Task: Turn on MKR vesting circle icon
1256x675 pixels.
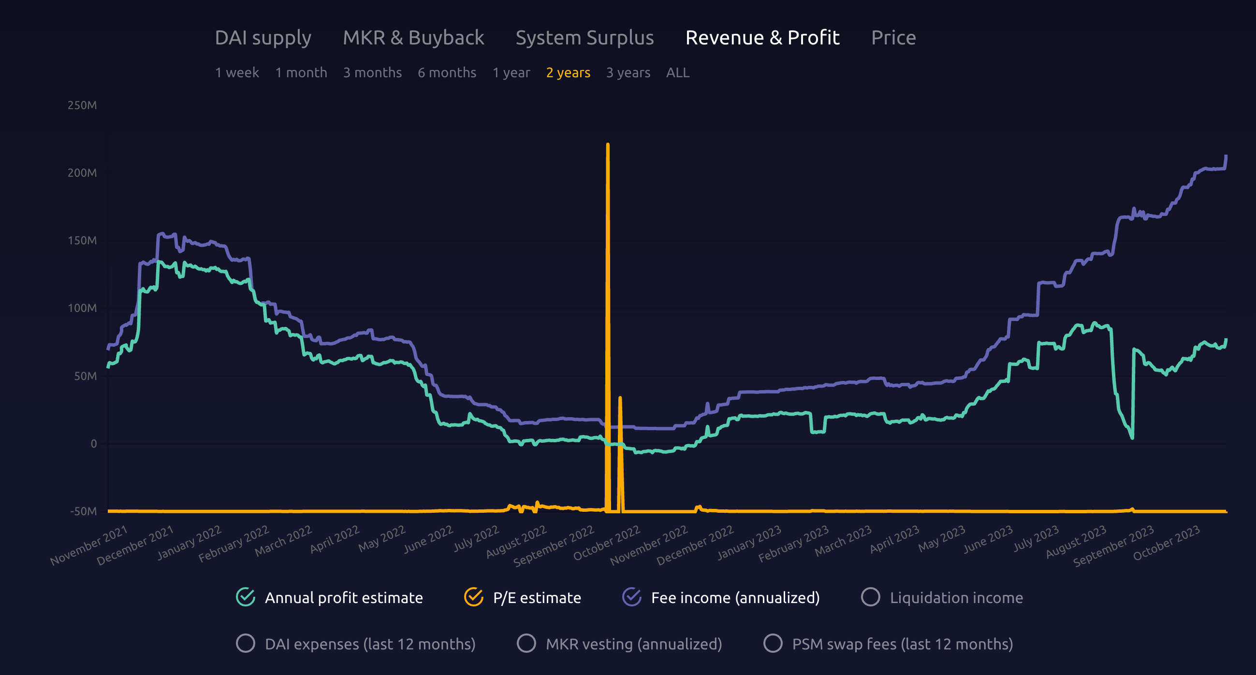Action: (526, 643)
